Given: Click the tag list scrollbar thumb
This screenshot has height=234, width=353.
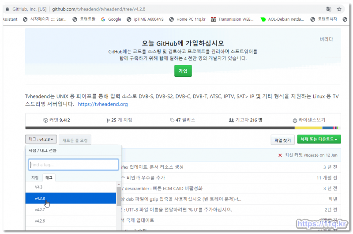Looking at the screenshot, I should [119, 196].
